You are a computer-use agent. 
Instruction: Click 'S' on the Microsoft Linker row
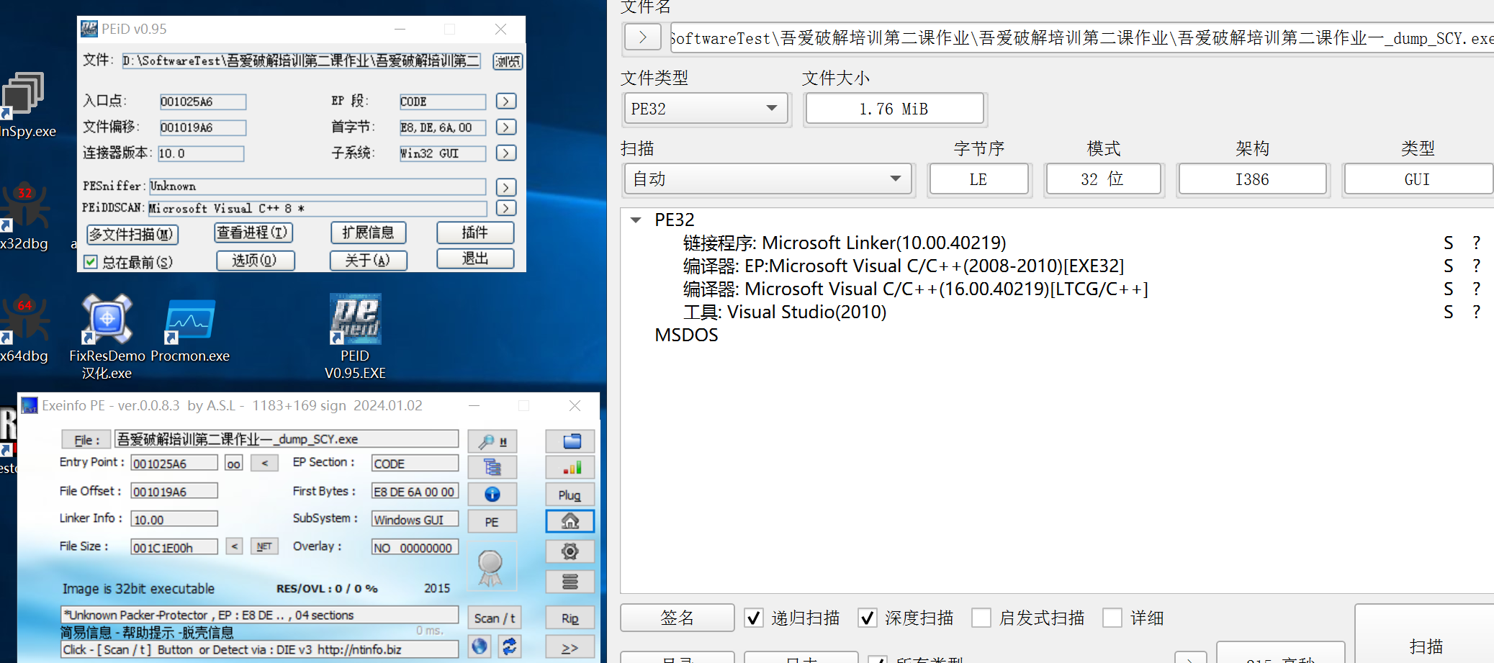pos(1449,243)
